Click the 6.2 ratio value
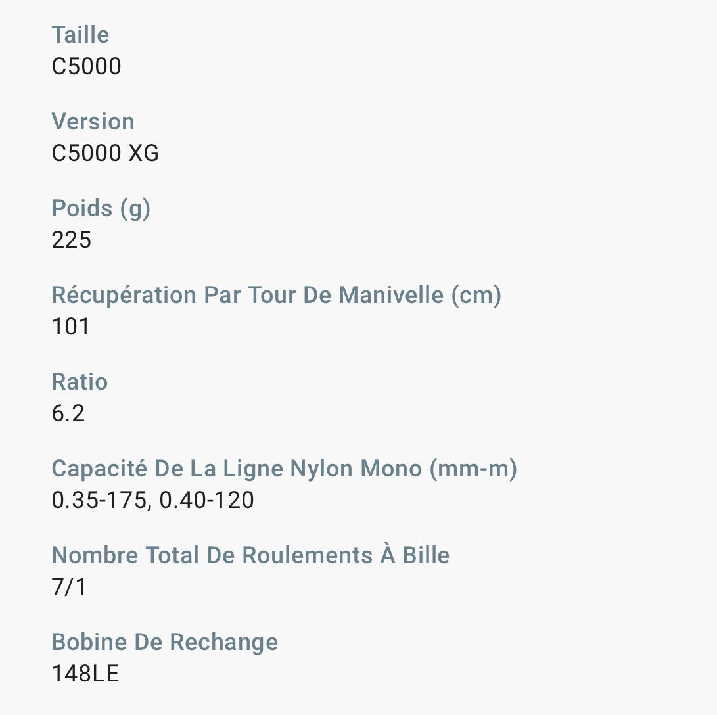The image size is (717, 715). tap(68, 414)
